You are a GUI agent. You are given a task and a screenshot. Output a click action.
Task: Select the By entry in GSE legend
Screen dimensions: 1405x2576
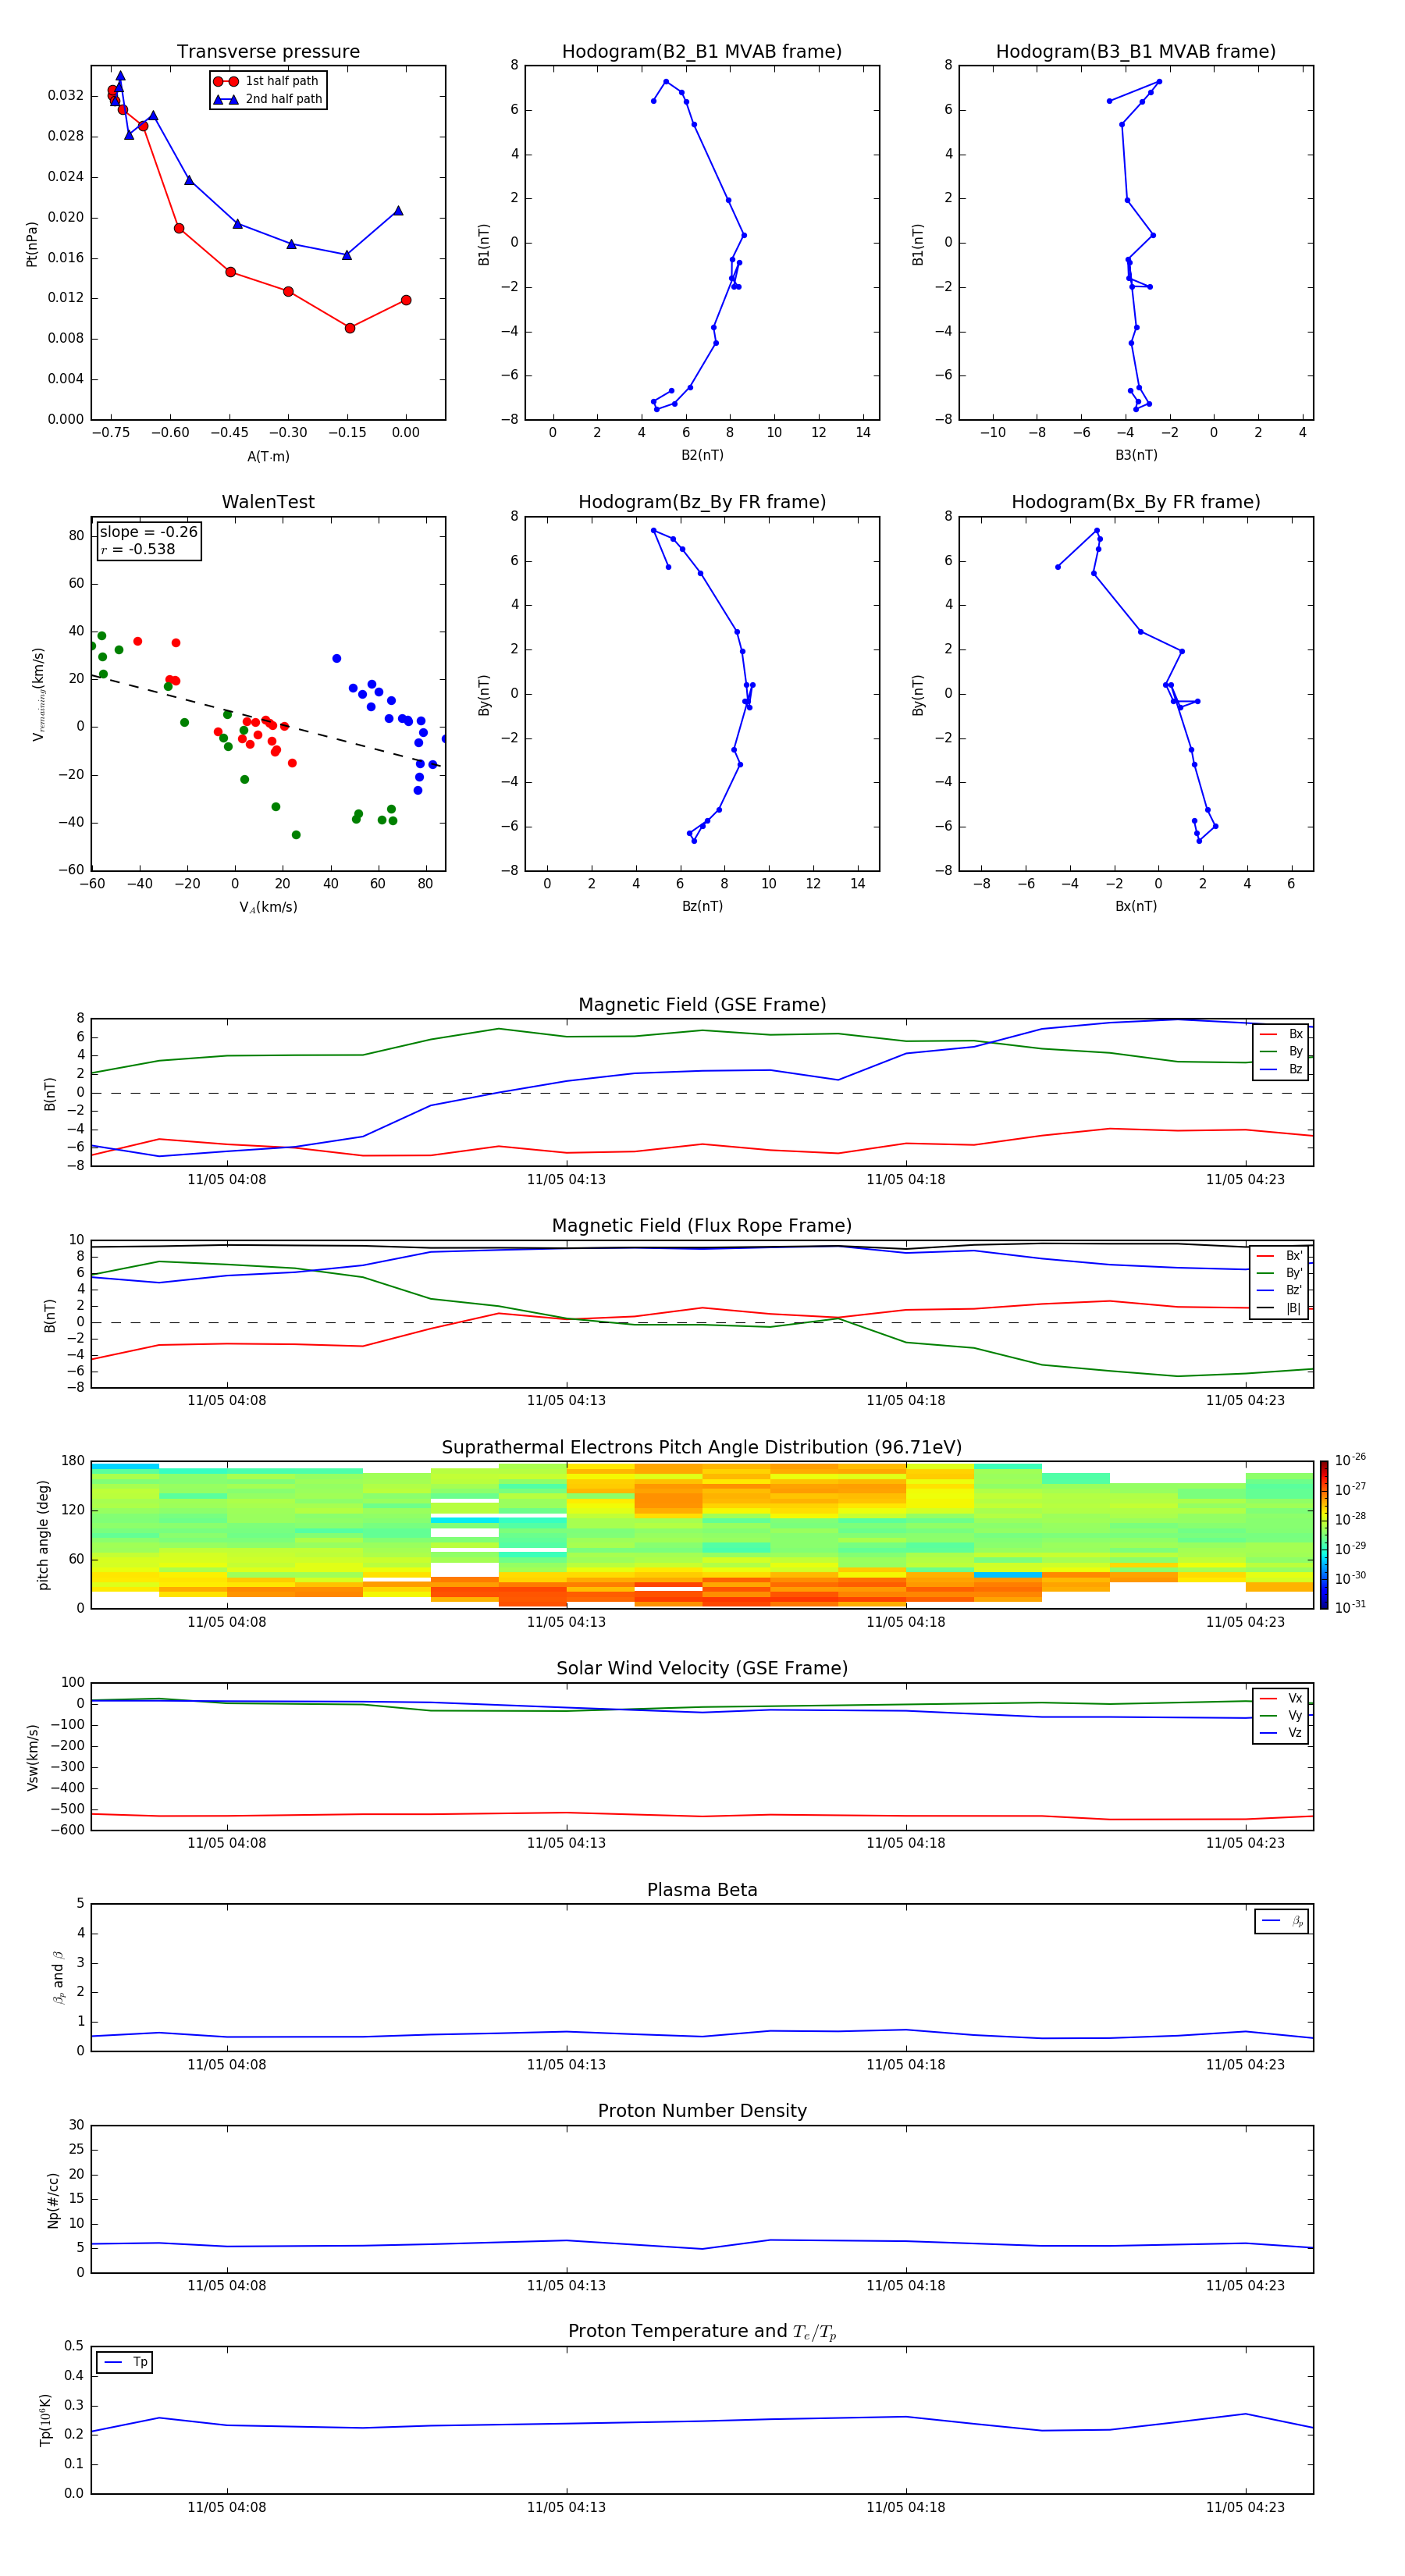click(x=1282, y=1051)
